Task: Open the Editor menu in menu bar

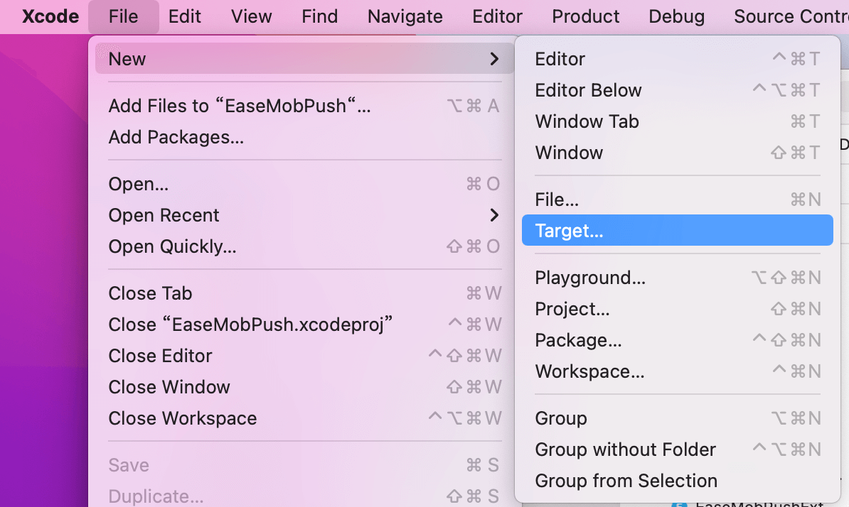Action: tap(497, 16)
